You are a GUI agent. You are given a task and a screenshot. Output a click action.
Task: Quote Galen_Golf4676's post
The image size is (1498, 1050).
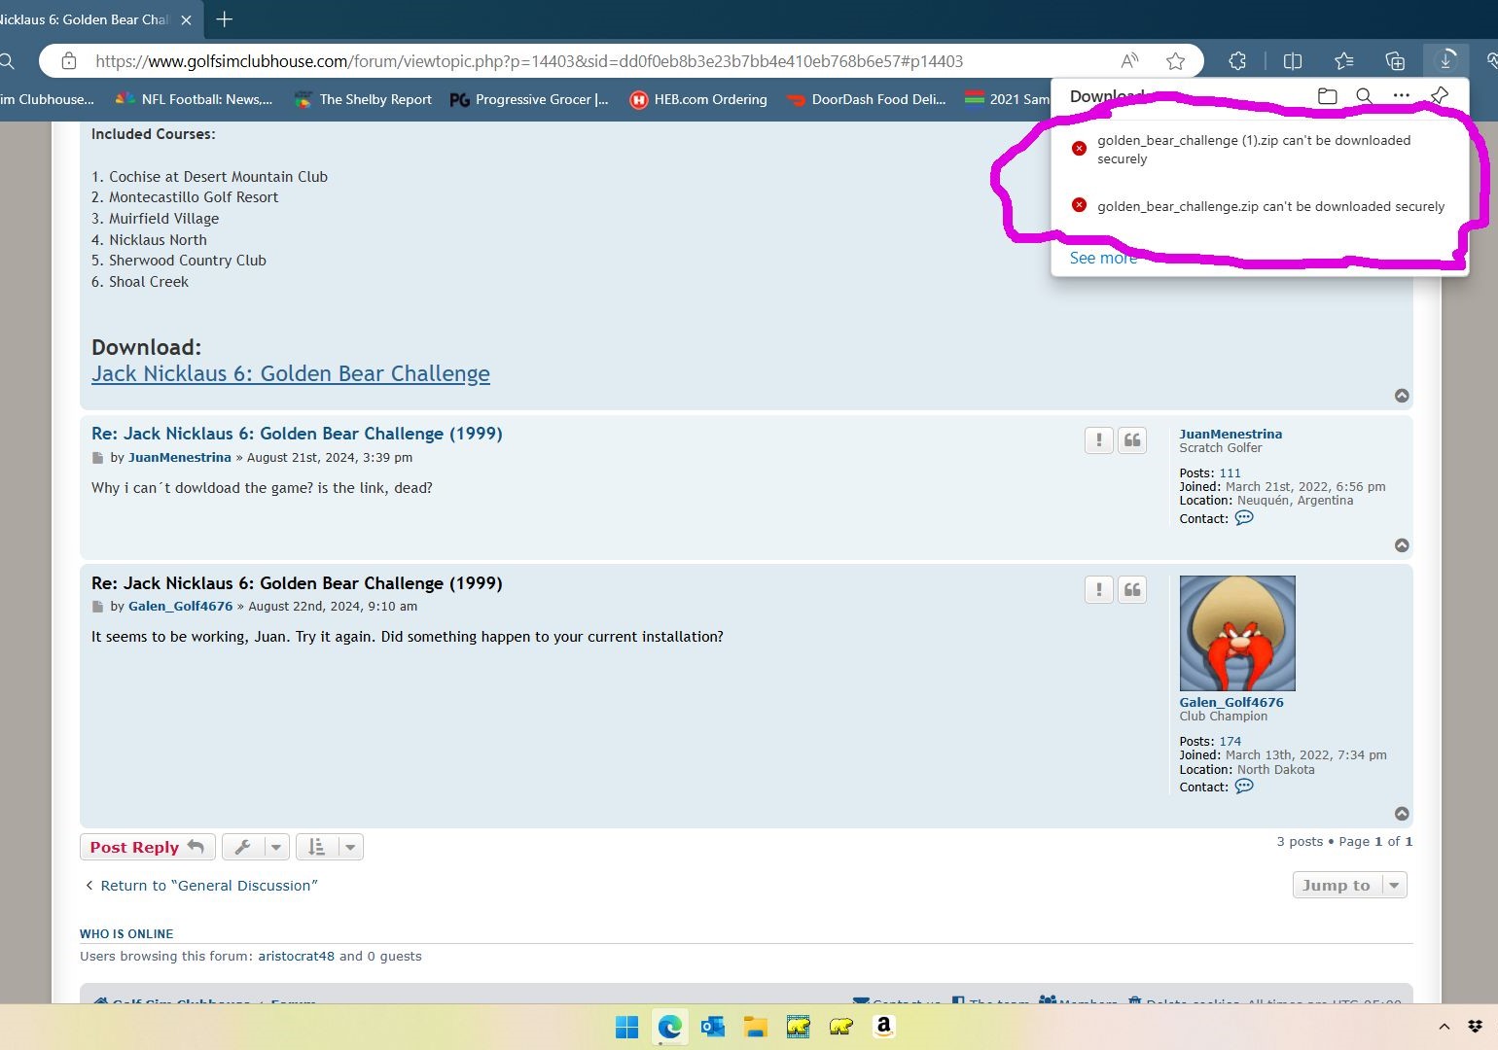coord(1132,589)
